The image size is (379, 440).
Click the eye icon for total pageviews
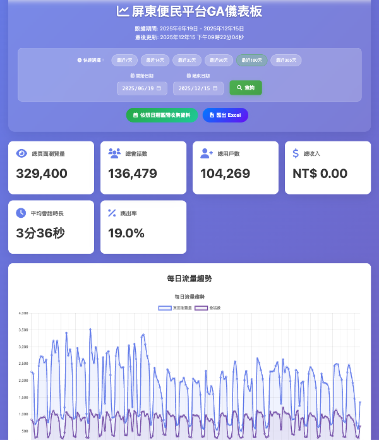coord(21,153)
